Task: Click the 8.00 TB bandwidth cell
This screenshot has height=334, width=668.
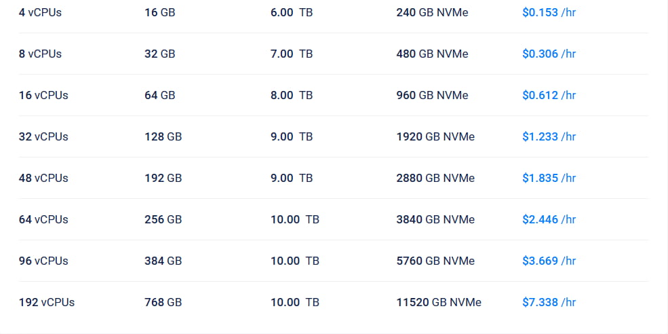Action: [291, 95]
